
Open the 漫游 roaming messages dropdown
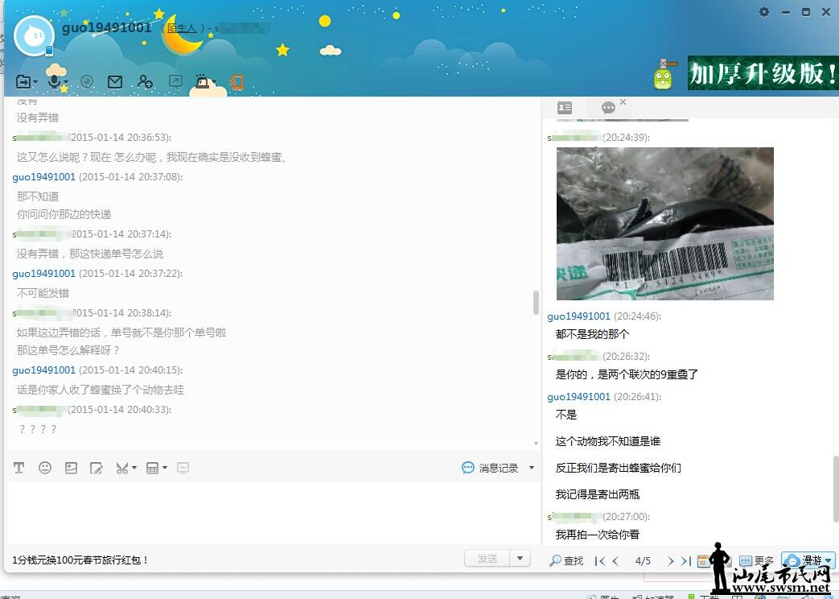tap(808, 560)
